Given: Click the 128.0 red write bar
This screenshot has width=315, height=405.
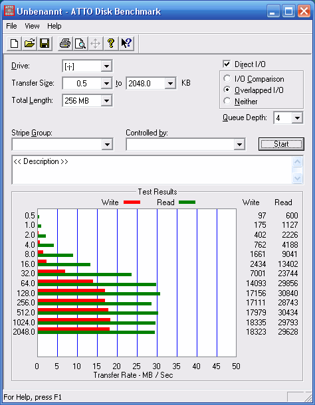Looking at the screenshot, I should coord(71,291).
